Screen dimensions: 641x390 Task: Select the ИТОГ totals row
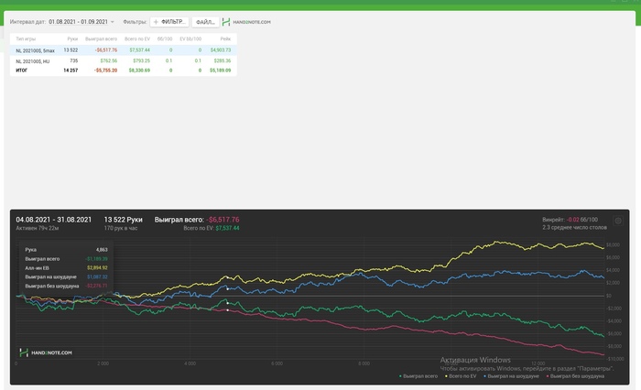[123, 70]
